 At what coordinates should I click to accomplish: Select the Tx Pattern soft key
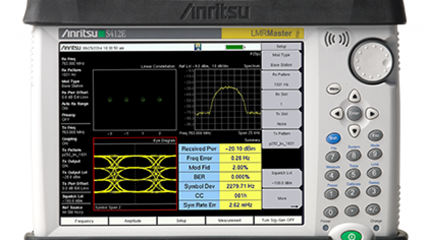point(282,139)
